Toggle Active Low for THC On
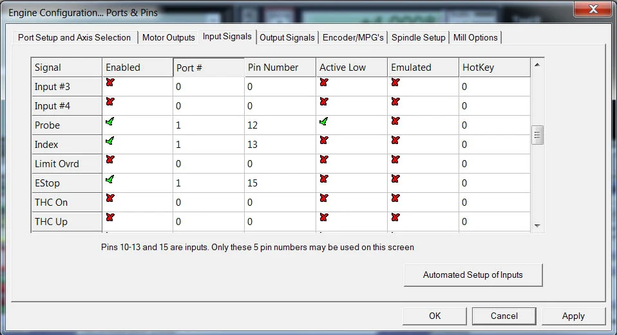Image resolution: width=617 pixels, height=335 pixels. click(324, 197)
